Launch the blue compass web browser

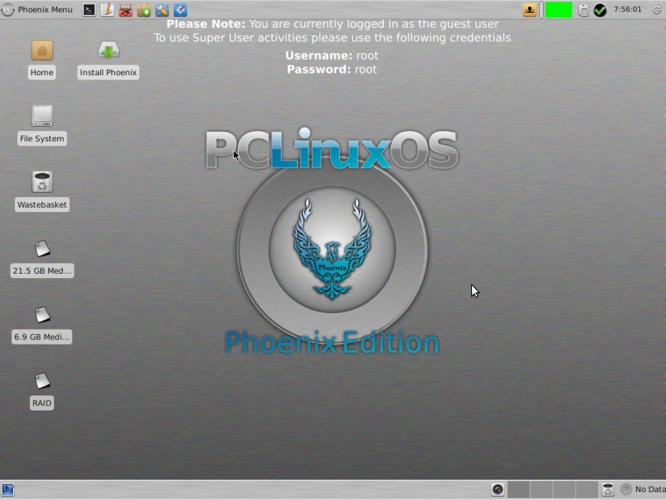180,10
